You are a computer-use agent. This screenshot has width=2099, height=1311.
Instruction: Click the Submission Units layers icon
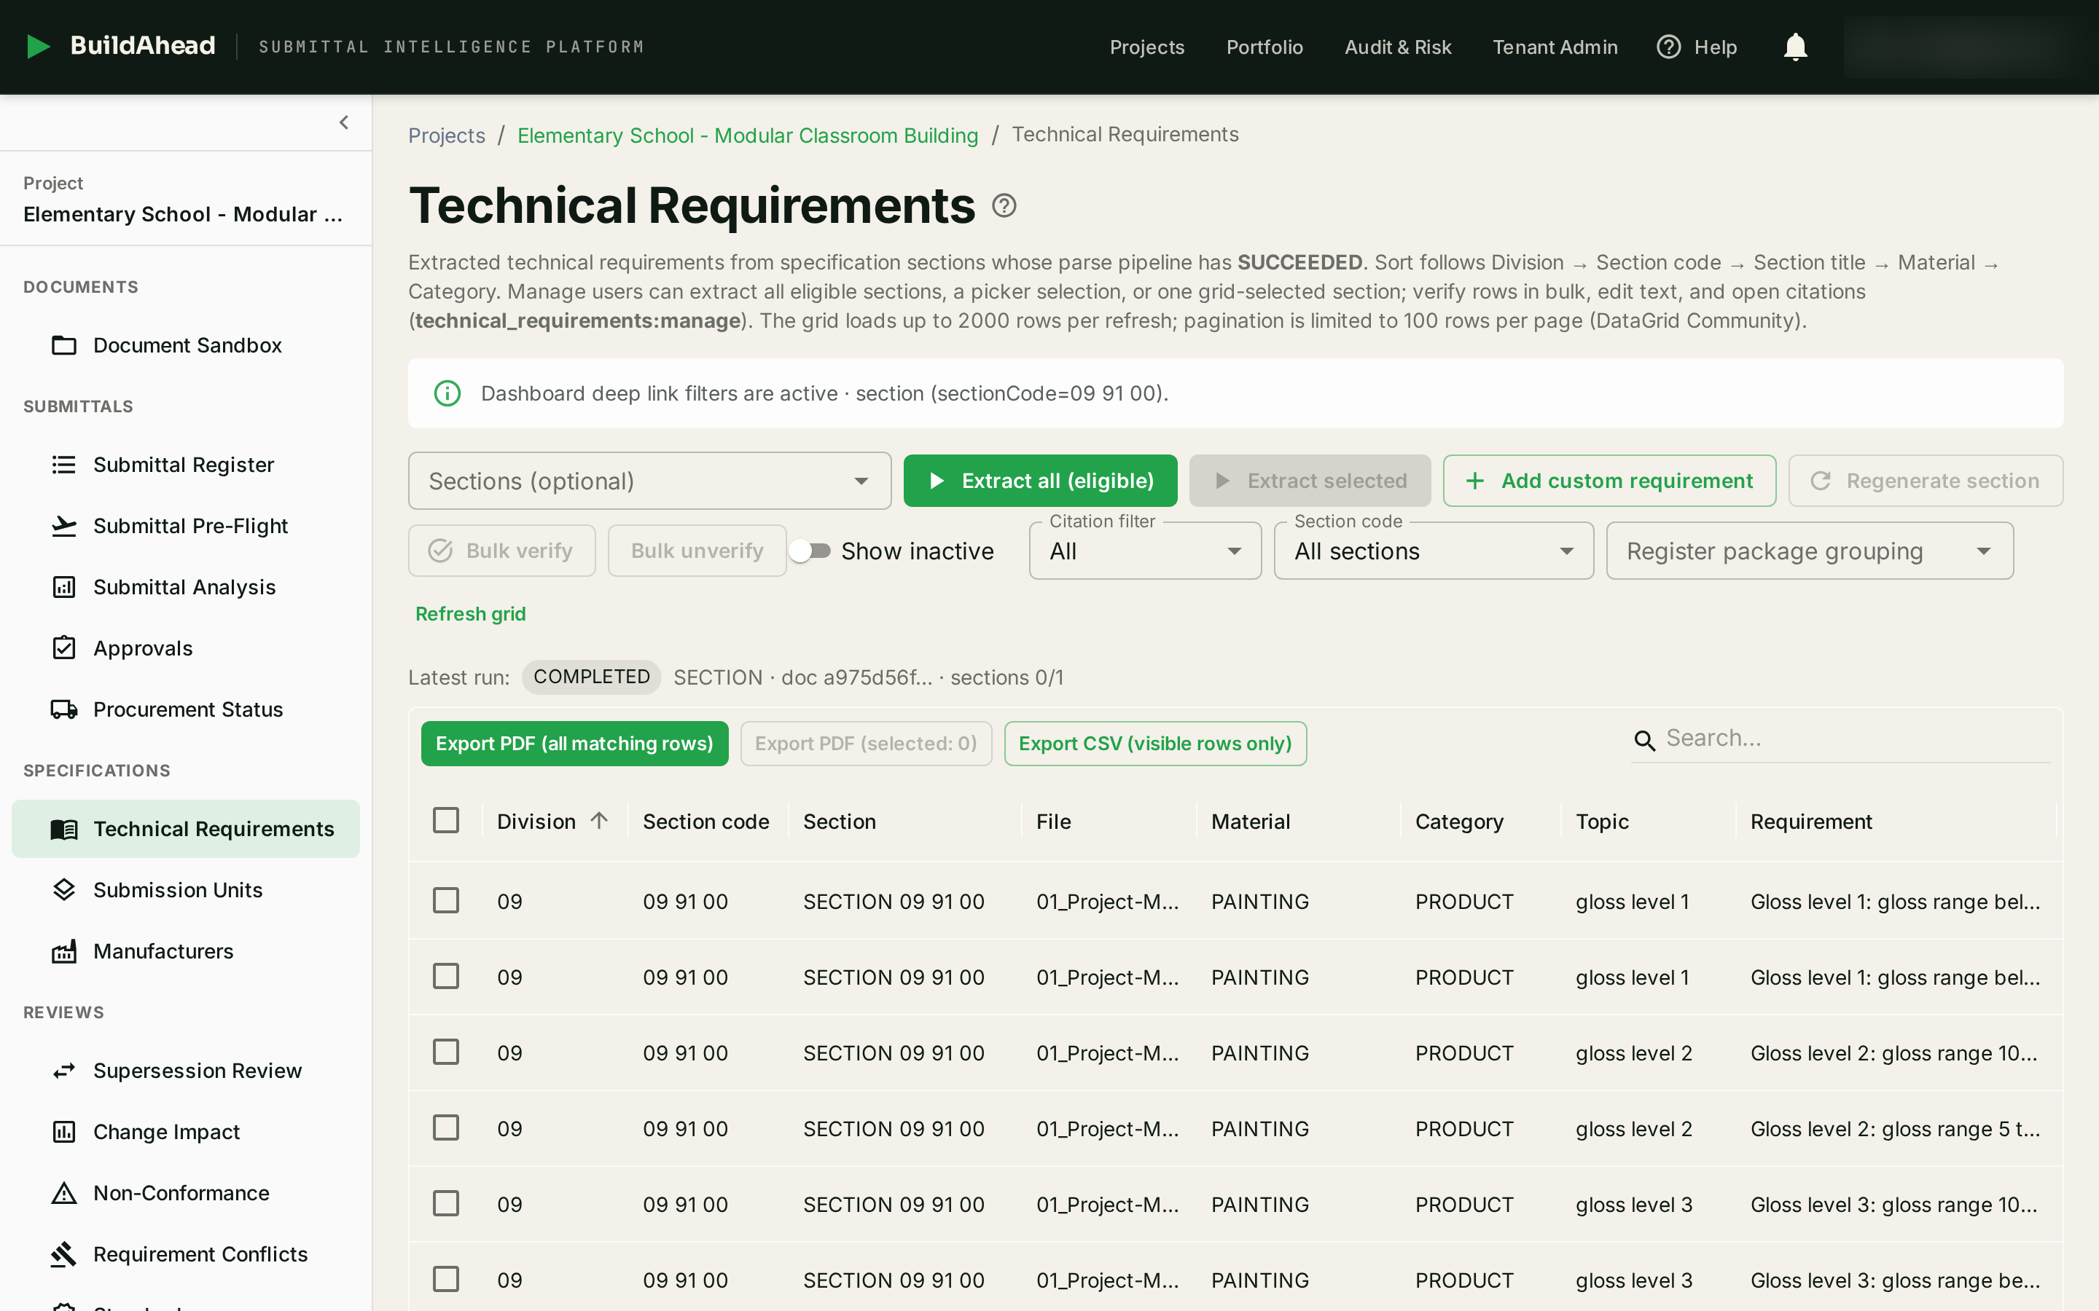[x=64, y=889]
